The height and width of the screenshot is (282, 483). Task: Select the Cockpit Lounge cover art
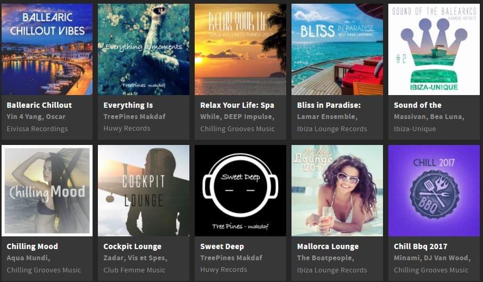(144, 191)
